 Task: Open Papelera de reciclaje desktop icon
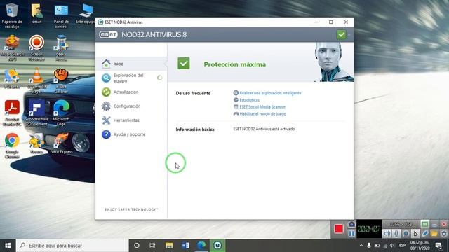pos(12,15)
